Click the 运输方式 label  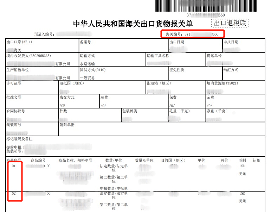(87, 56)
